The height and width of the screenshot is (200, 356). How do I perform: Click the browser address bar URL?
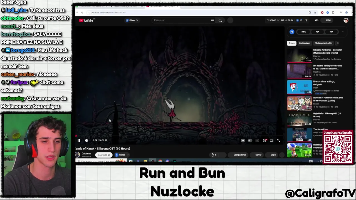coord(108,12)
